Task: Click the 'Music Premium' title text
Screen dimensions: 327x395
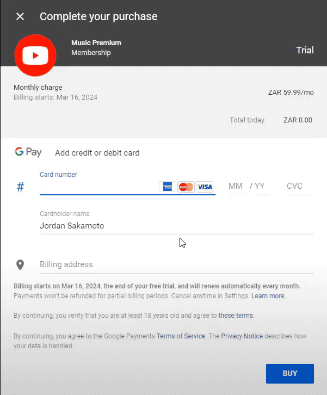Action: 96,43
